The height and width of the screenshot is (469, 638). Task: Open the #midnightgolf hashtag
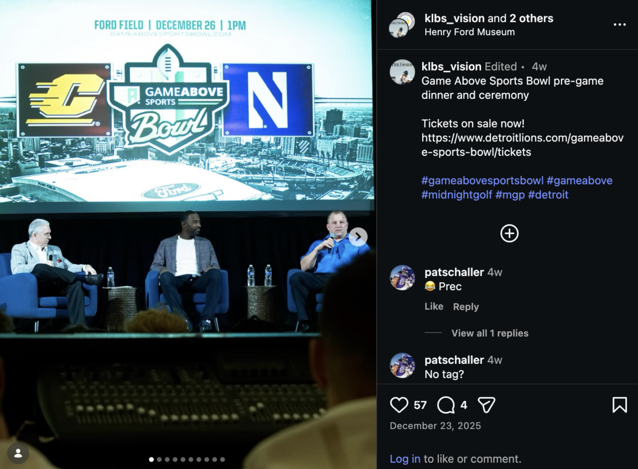(456, 195)
